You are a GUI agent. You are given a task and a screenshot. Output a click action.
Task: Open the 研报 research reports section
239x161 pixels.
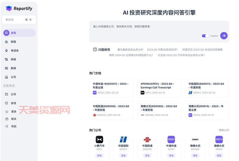[13, 59]
